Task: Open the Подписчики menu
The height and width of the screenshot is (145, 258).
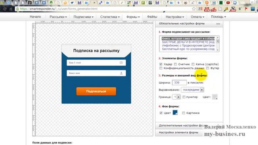Action: click(83, 17)
